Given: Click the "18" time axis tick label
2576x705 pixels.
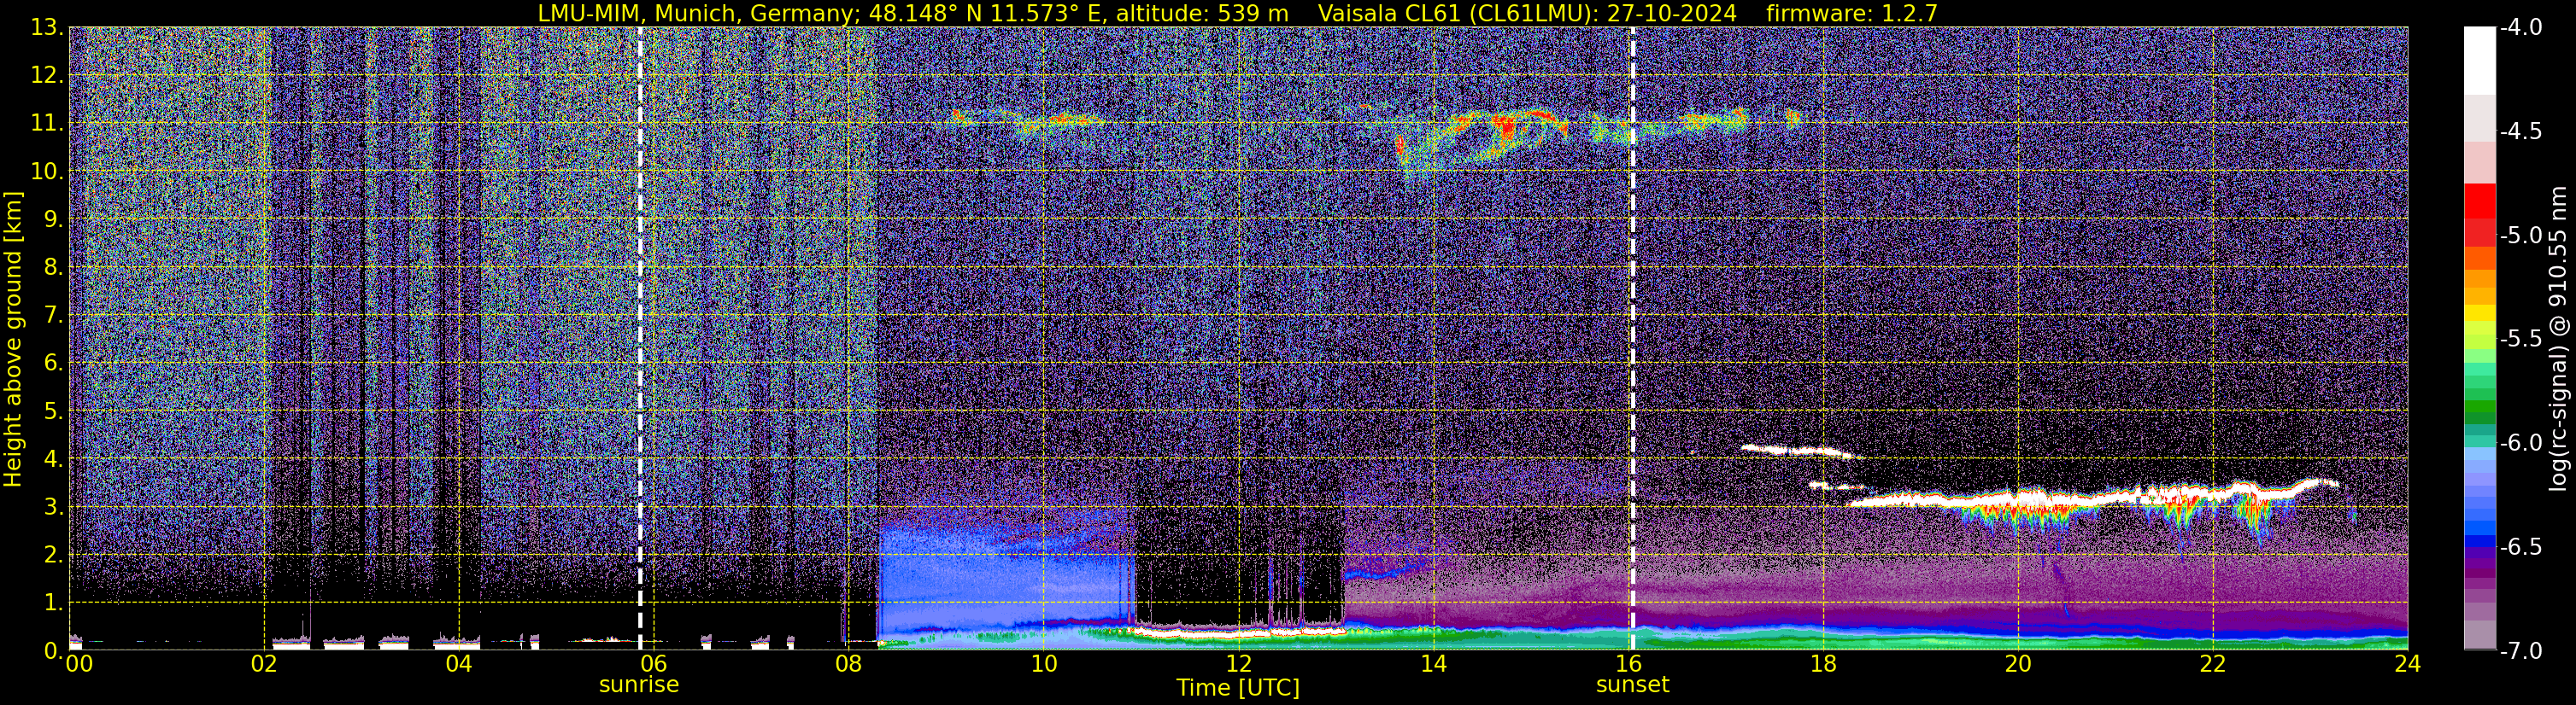Looking at the screenshot, I should (1823, 665).
